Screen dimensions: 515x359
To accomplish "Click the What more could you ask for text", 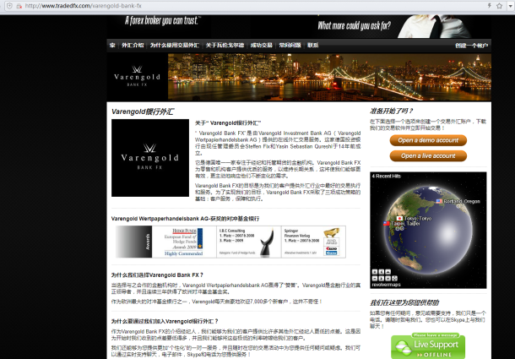I will (355, 25).
